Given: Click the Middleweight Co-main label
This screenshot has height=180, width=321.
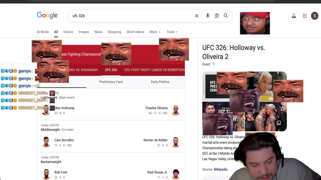Looking at the screenshot, I should pos(57,130).
